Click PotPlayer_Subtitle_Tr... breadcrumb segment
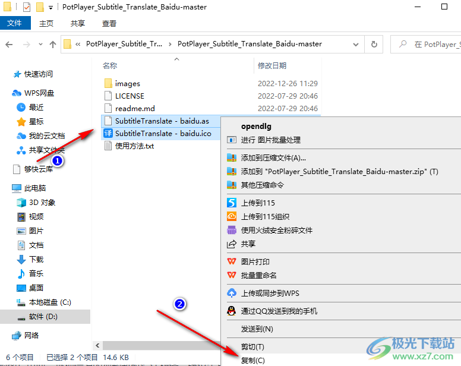Viewport: 461px width, 366px height. (124, 44)
